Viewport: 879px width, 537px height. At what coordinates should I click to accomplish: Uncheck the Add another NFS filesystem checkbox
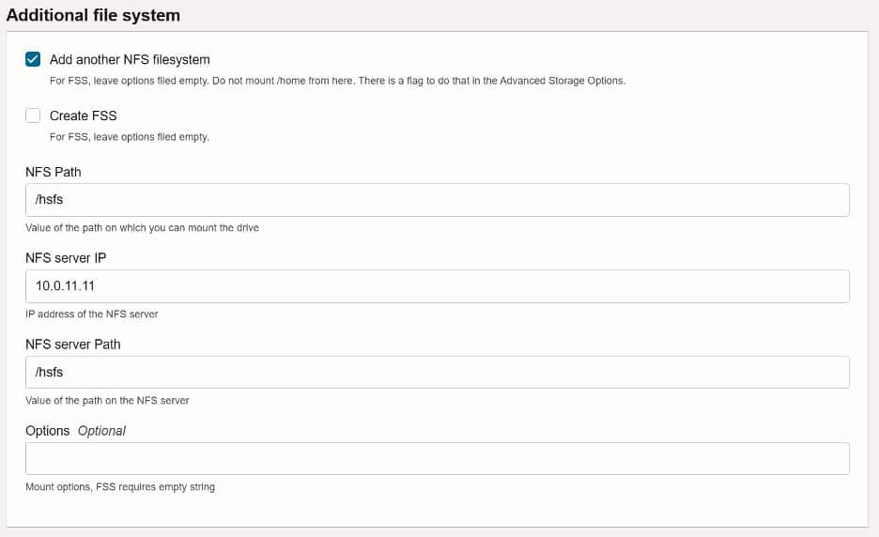point(33,59)
